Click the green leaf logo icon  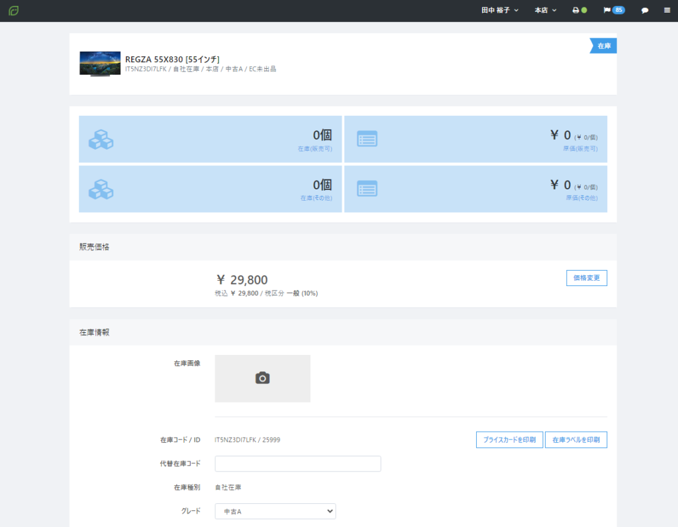tap(13, 11)
